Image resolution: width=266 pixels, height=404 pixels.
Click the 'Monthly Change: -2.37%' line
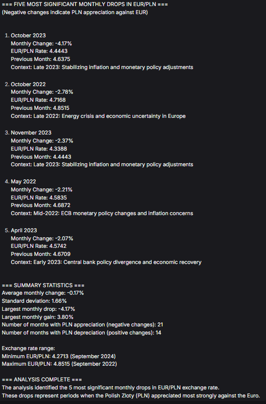tap(42, 141)
